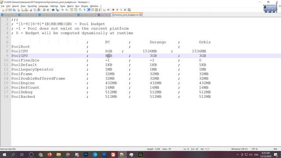Viewport: 281px width, 158px height.
Task: Open the Tools menu
Action: pyautogui.click(x=62, y=6)
